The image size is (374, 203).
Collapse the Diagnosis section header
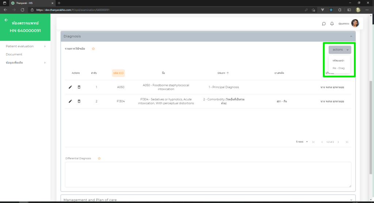pos(207,36)
